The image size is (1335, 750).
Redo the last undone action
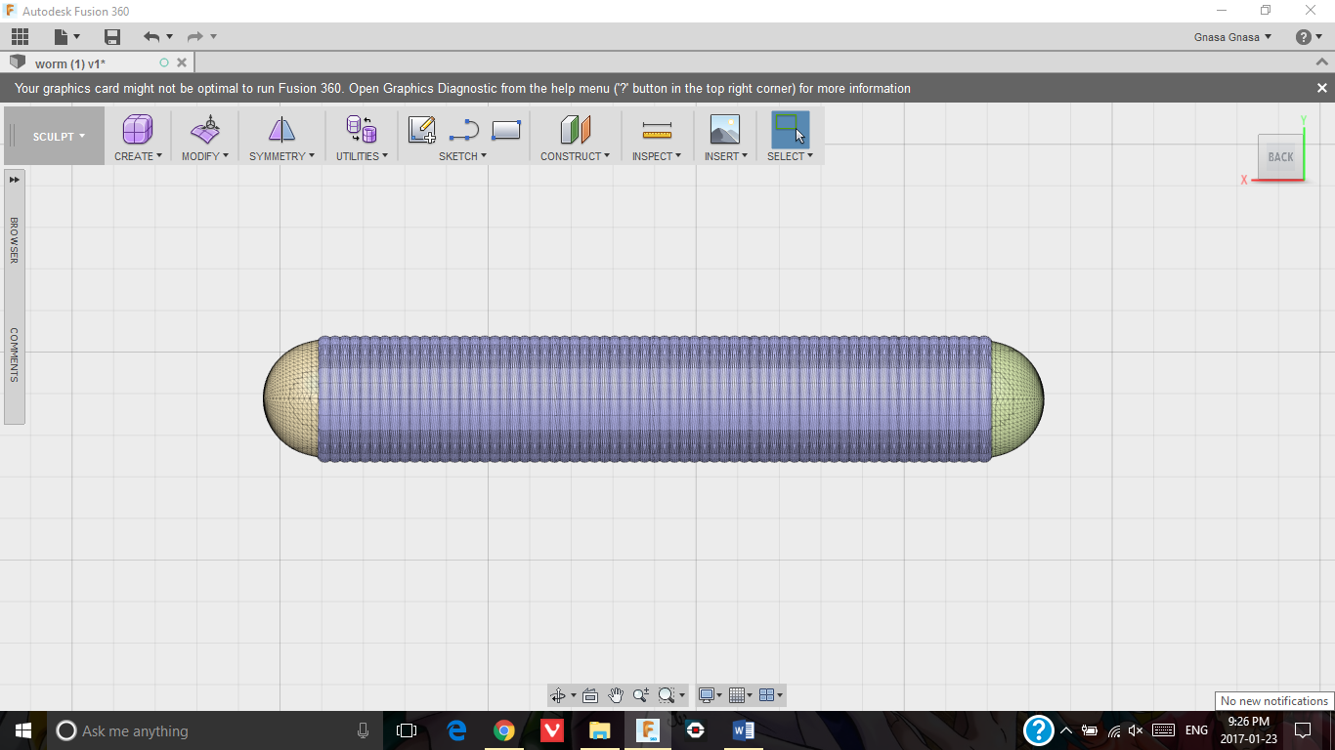195,37
